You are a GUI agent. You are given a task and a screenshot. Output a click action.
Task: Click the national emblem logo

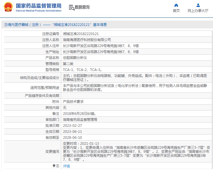(8, 7)
